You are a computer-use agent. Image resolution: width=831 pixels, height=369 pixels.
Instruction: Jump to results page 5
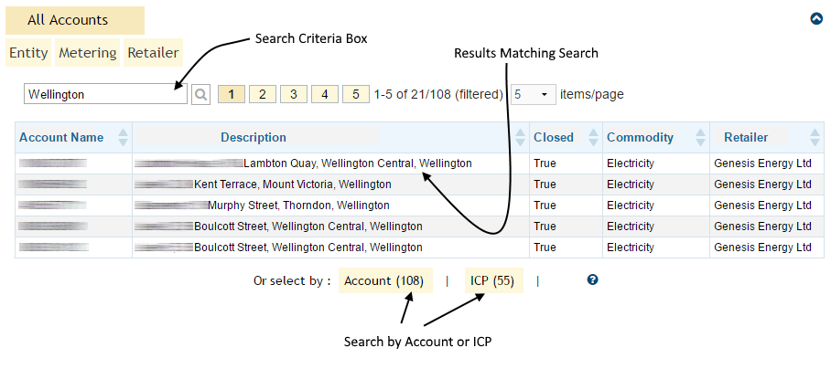coord(356,94)
